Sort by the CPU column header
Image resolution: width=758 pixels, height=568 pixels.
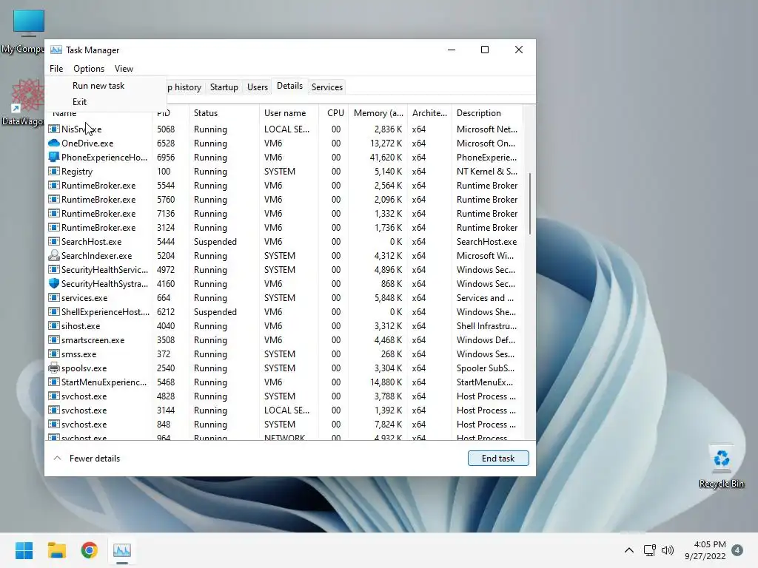click(x=334, y=113)
